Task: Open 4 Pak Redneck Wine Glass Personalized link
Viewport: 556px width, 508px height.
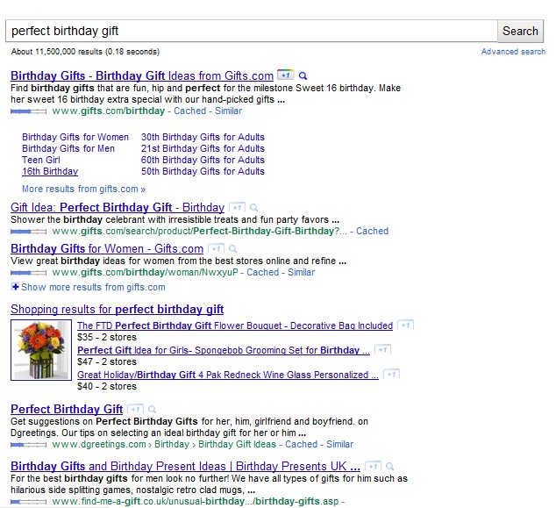Action: pyautogui.click(x=228, y=375)
